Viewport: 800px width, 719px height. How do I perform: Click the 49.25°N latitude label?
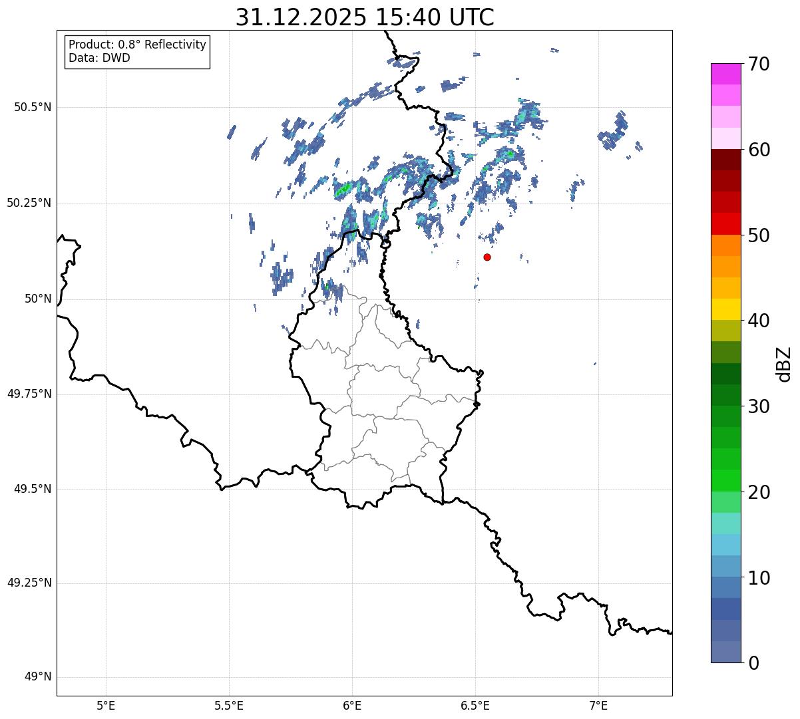[x=29, y=583]
